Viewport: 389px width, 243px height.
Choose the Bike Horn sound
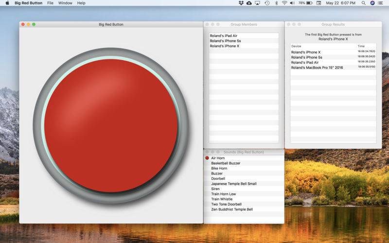click(x=244, y=168)
